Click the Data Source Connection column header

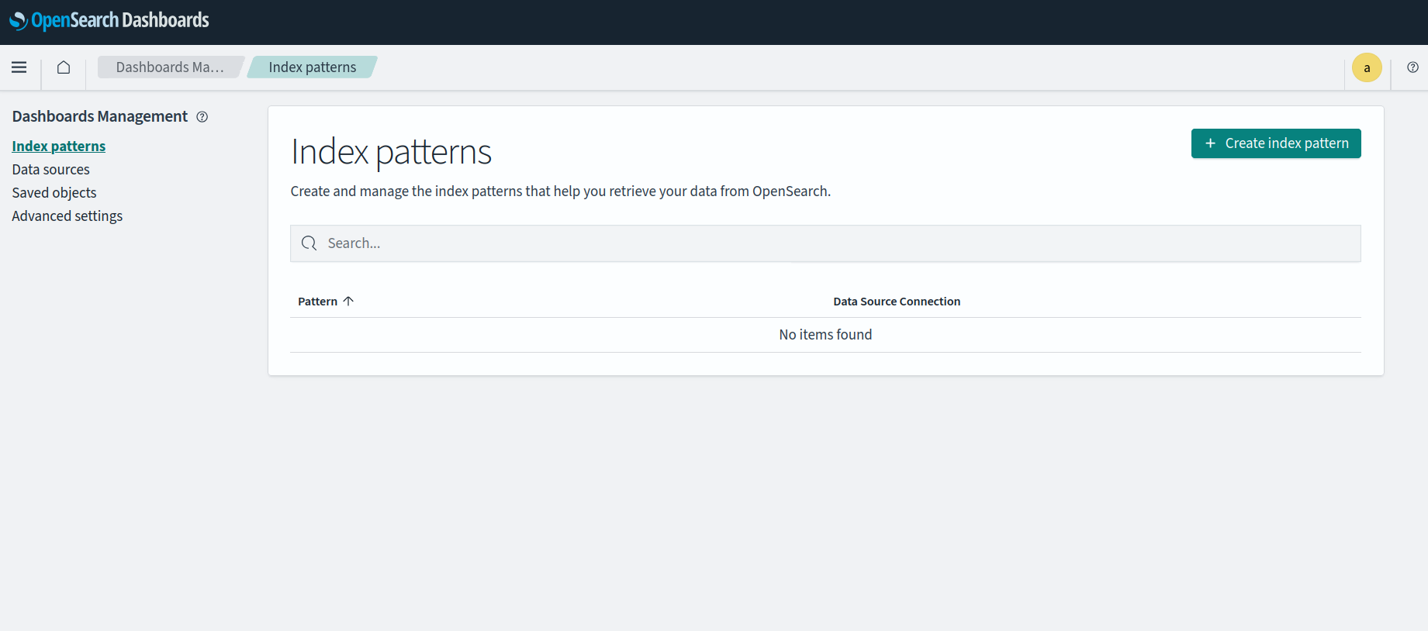click(x=897, y=302)
